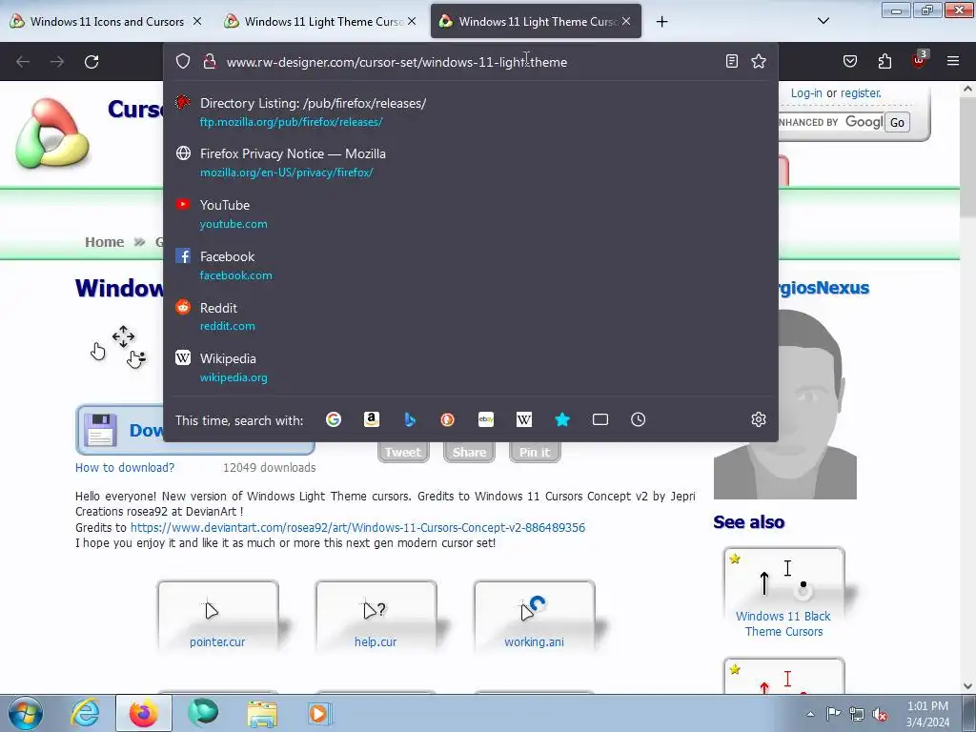Click the site security padlock icon
The width and height of the screenshot is (976, 732).
[210, 61]
